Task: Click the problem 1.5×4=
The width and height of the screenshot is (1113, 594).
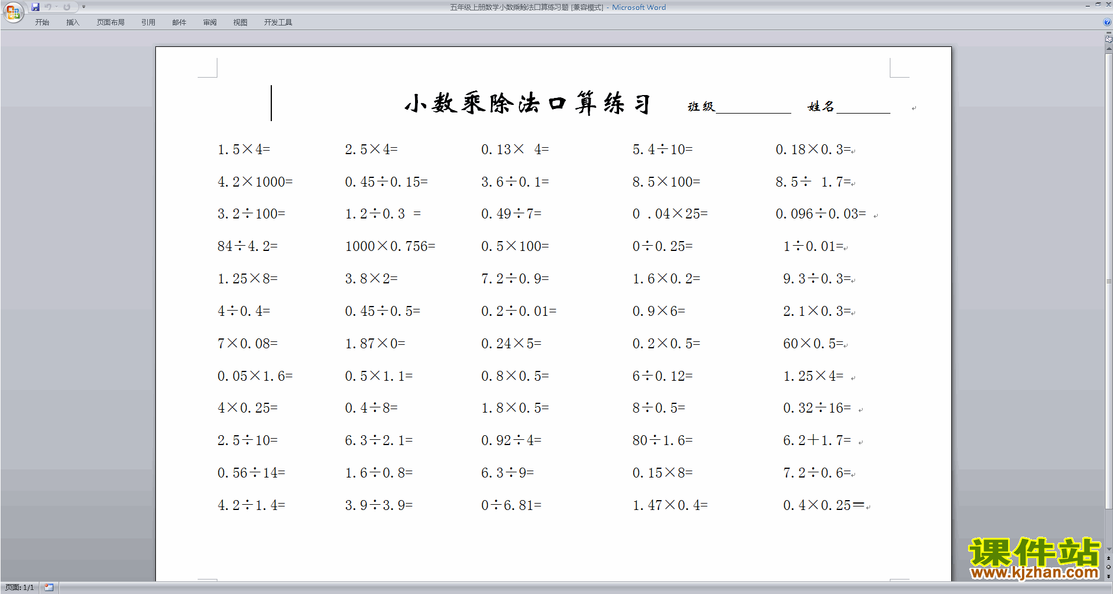Action: (x=243, y=150)
